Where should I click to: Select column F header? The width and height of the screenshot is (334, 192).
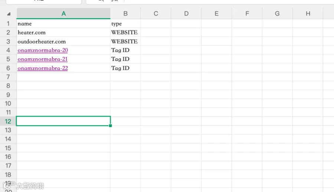point(247,14)
